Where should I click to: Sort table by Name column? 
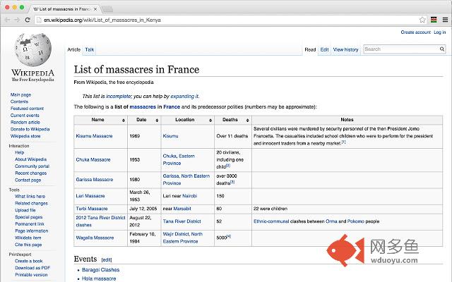[x=124, y=121]
